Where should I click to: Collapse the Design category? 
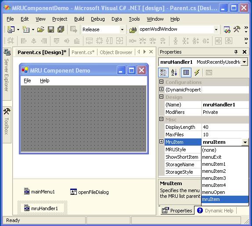(162, 97)
